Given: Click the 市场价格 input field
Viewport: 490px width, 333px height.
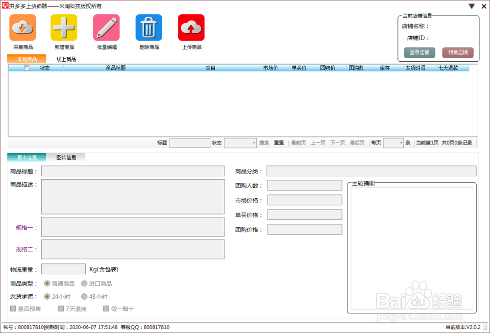Looking at the screenshot, I should click(x=305, y=200).
